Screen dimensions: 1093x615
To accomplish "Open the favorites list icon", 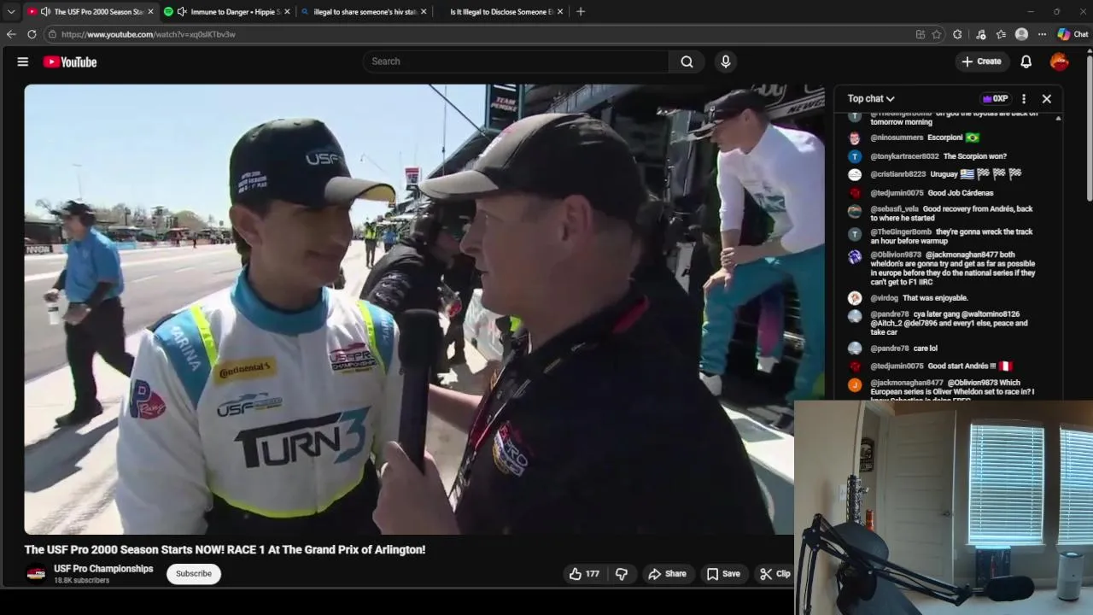I will click(1001, 34).
